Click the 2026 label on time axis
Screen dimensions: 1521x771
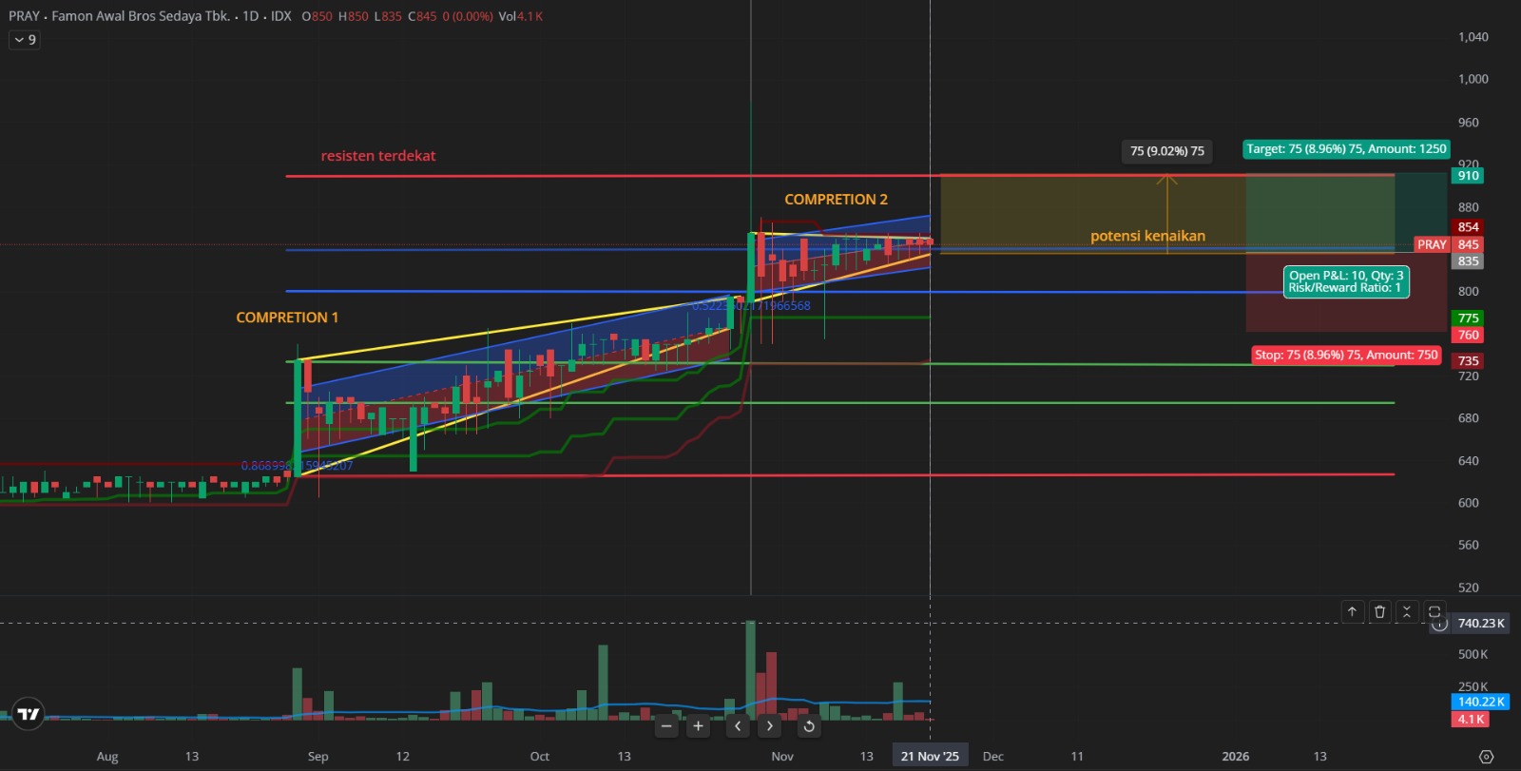tap(1235, 757)
